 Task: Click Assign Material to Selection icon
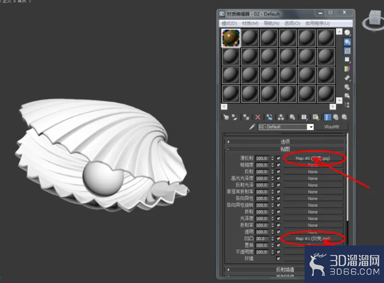pyautogui.click(x=246, y=117)
